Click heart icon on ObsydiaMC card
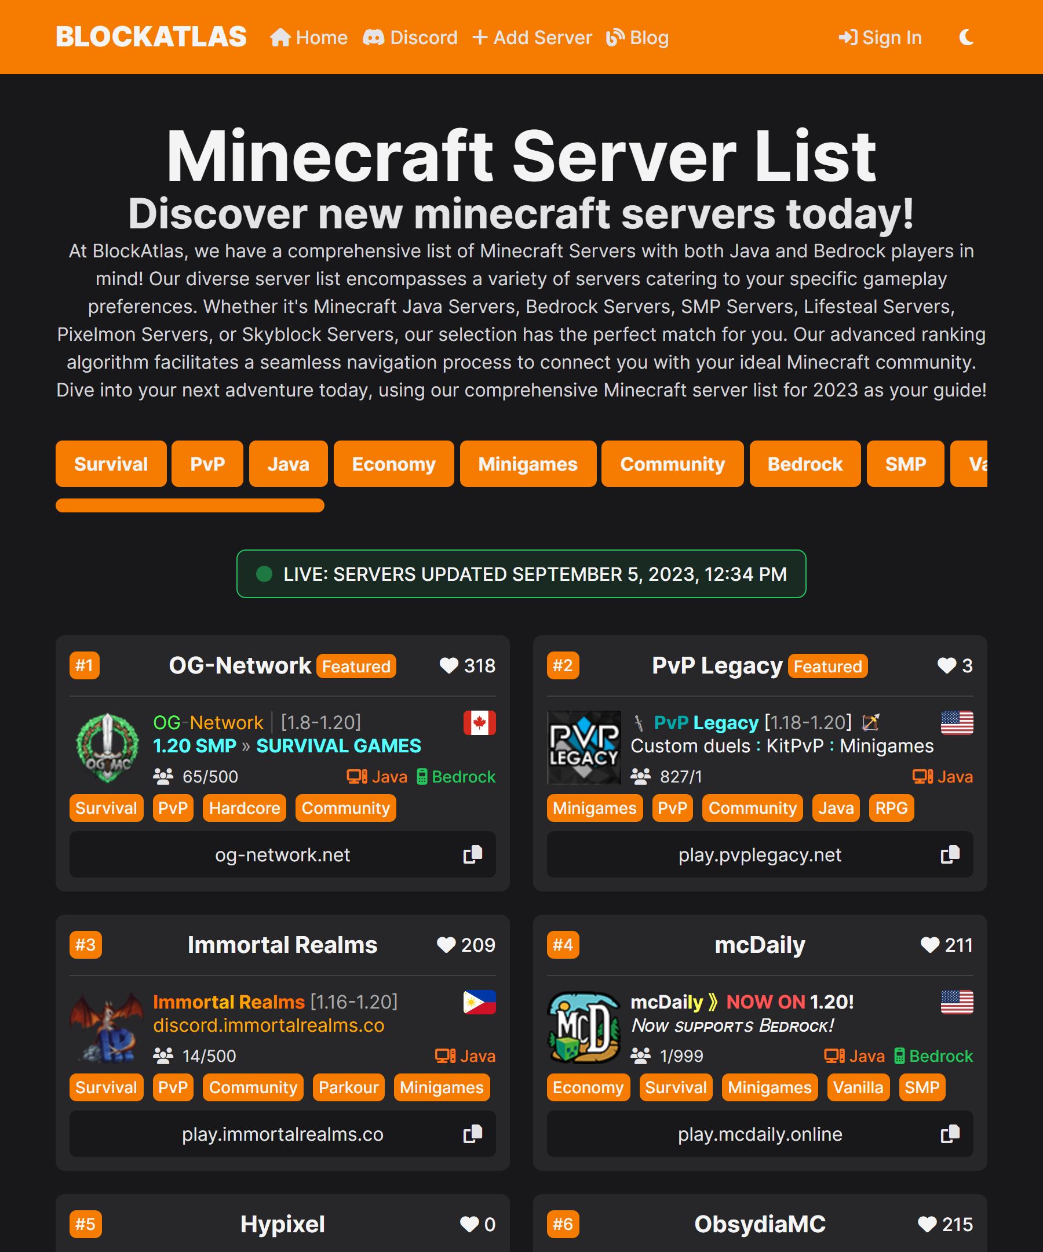Image resolution: width=1043 pixels, height=1252 pixels. pos(927,1224)
